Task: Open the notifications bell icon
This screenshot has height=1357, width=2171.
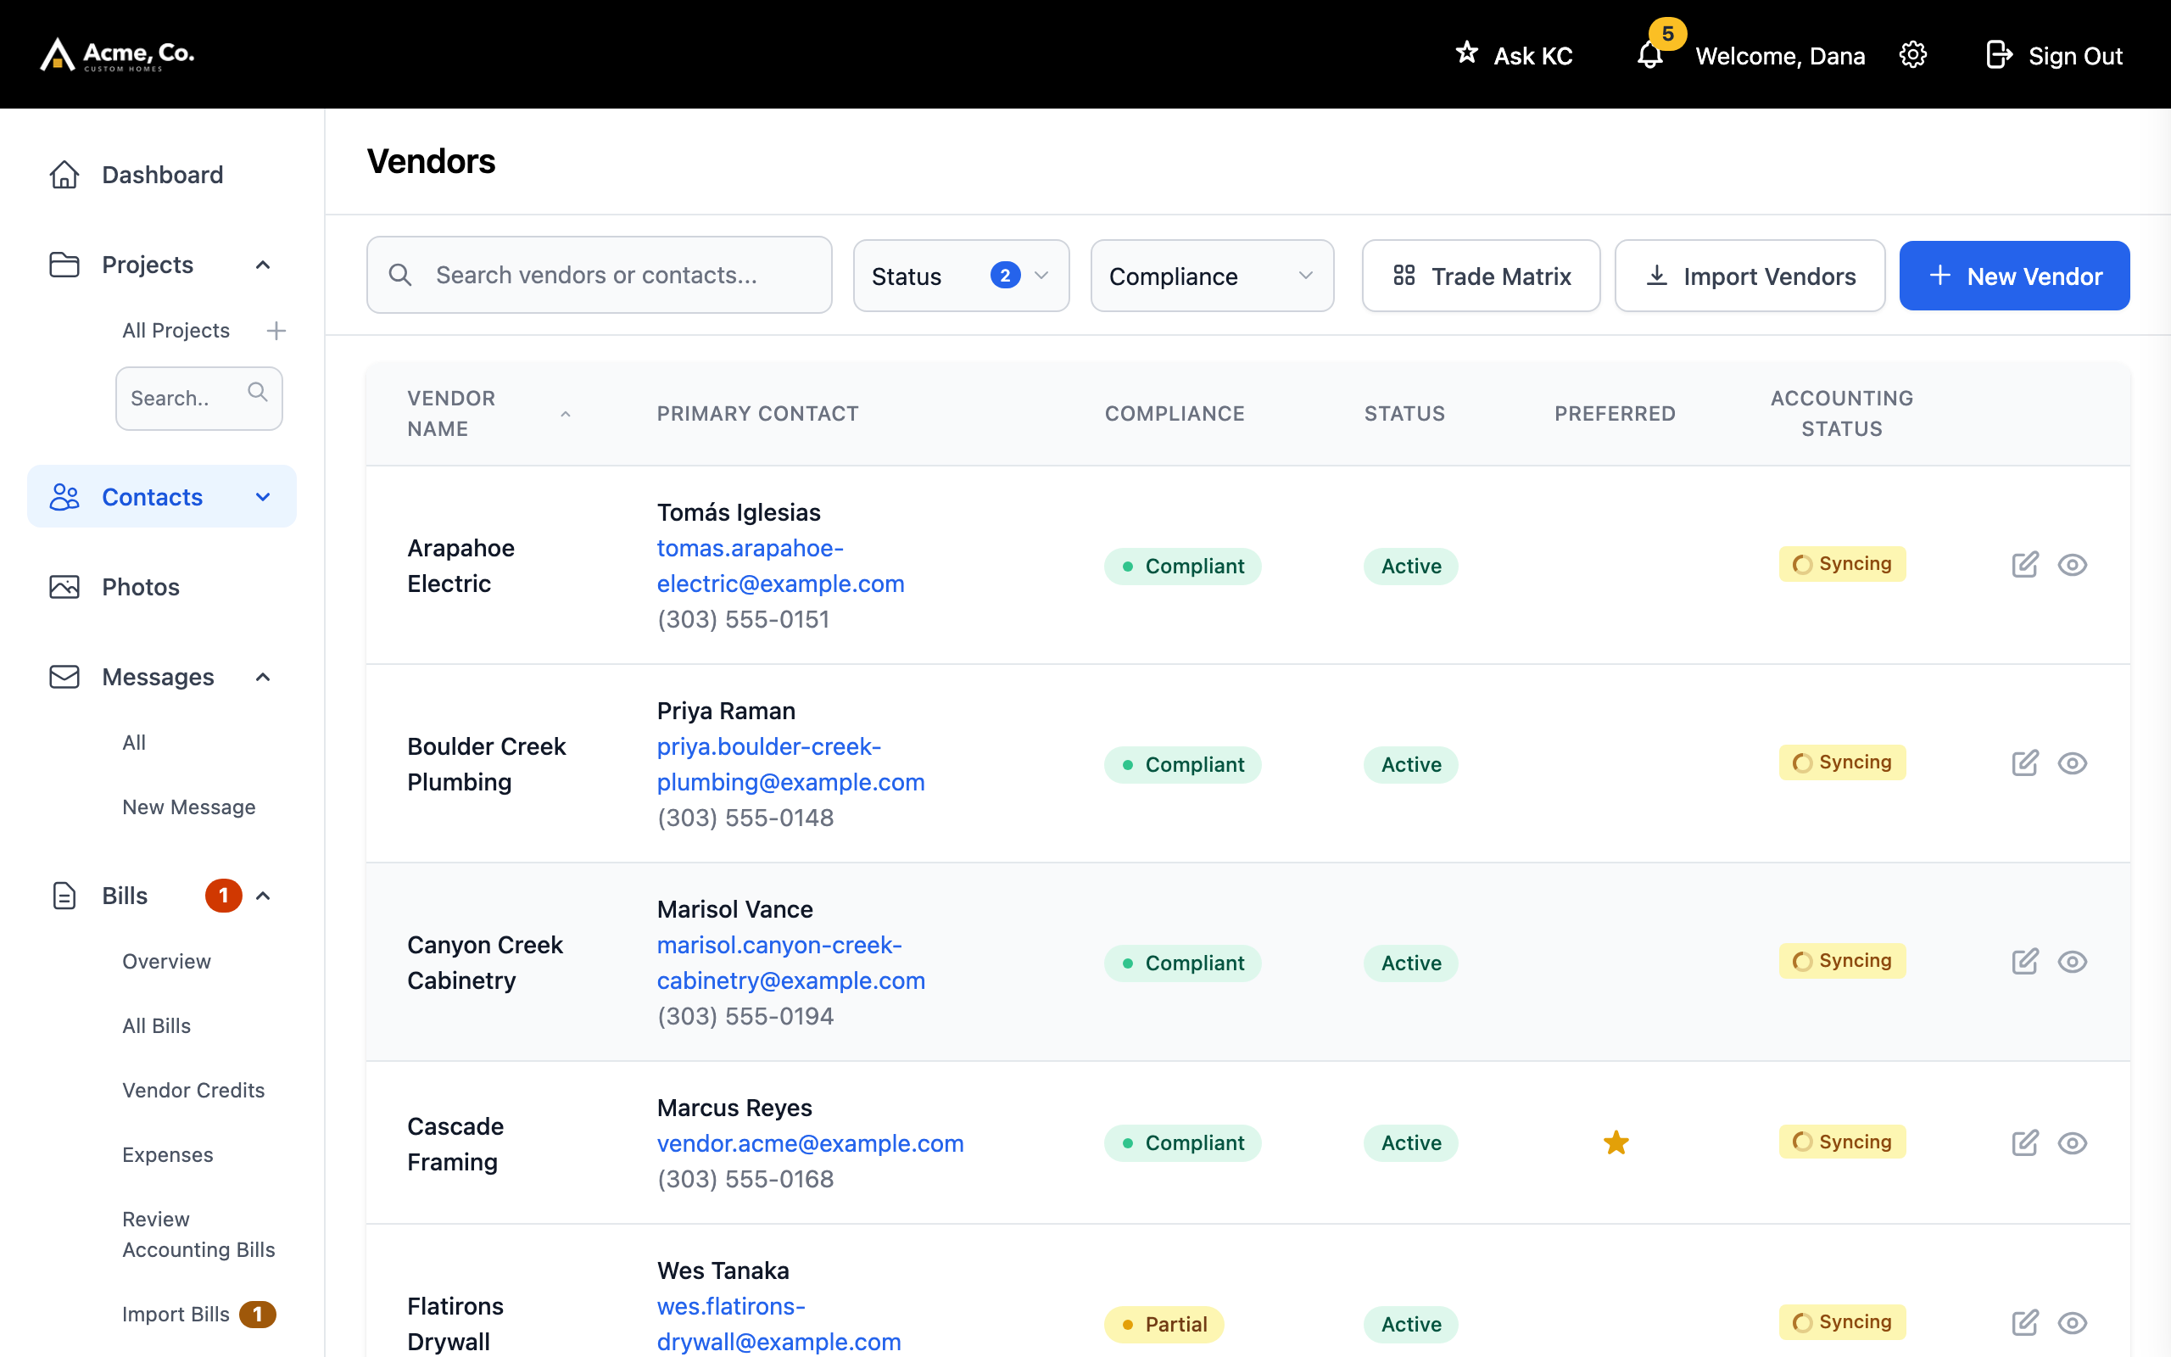Action: point(1649,55)
